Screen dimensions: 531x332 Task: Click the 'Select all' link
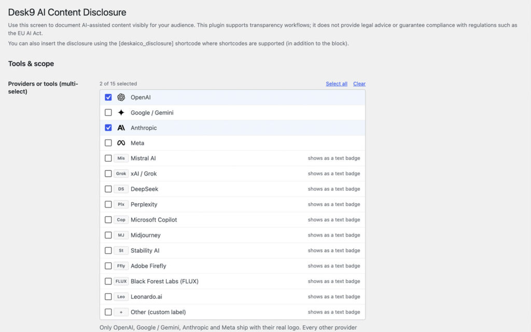(x=337, y=84)
